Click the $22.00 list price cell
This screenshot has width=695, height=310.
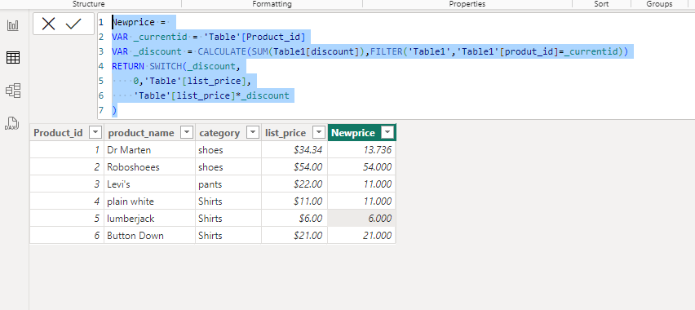coord(294,184)
